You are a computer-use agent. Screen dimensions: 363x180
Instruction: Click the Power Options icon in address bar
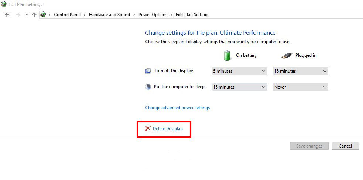click(43, 15)
